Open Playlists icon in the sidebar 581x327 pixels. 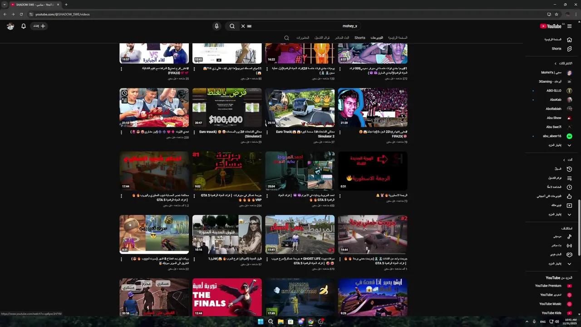coord(569,178)
